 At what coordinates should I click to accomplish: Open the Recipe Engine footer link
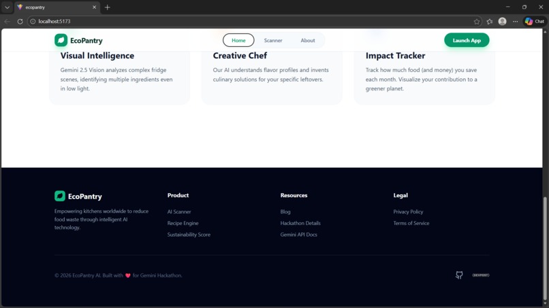[x=183, y=223]
